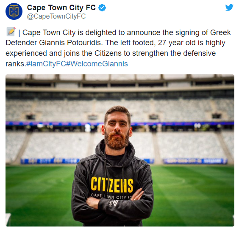Click the Cape Town City FC avatar logo
239x232 pixels.
(x=14, y=11)
